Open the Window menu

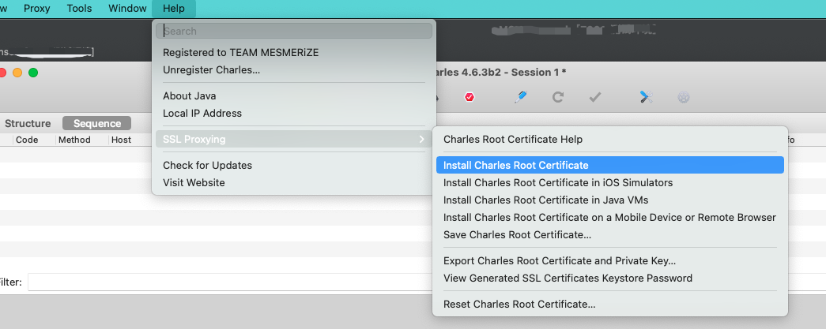[x=126, y=9]
